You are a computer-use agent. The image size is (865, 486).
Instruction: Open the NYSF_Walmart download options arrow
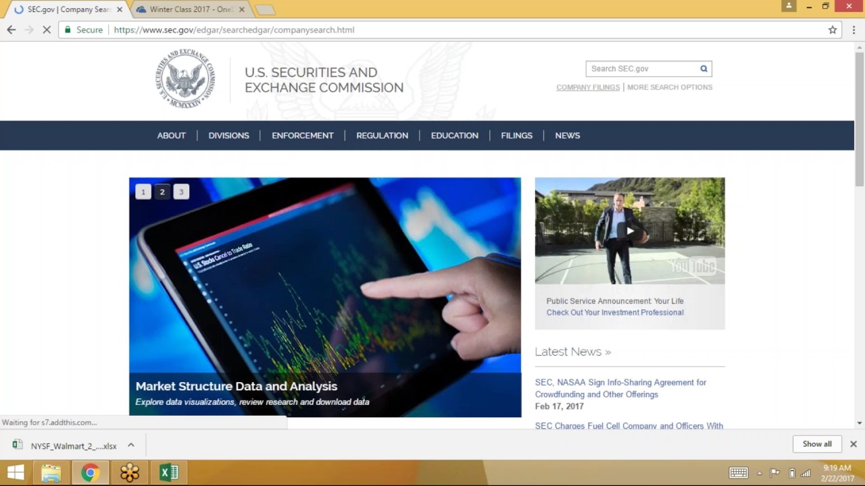131,445
